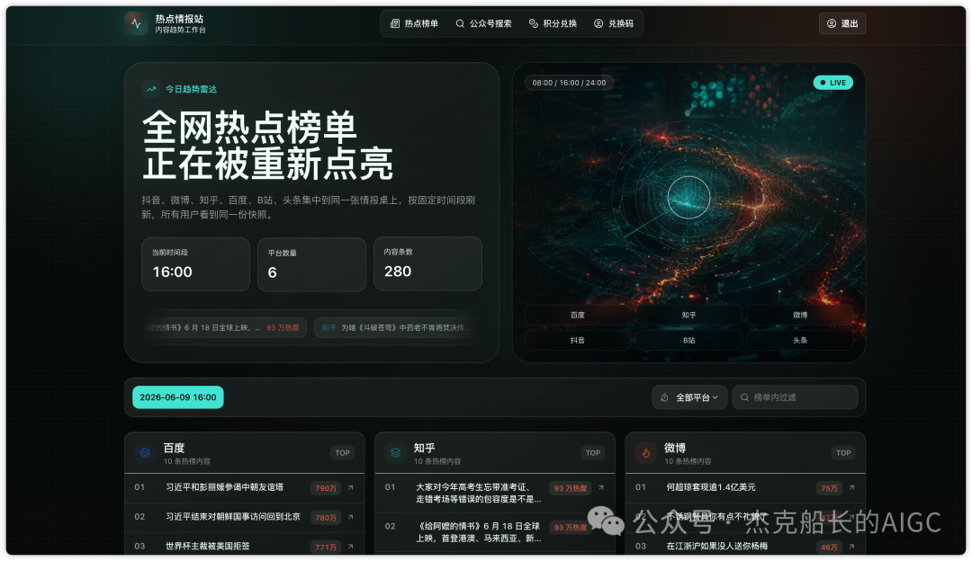Click the 微博 flame icon in card header
The image size is (972, 561).
(x=646, y=452)
